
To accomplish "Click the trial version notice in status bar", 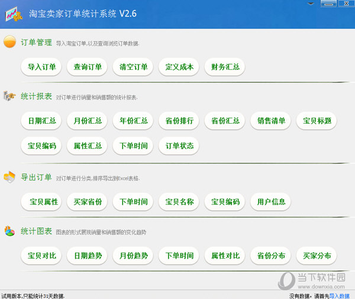I will click(33, 296).
